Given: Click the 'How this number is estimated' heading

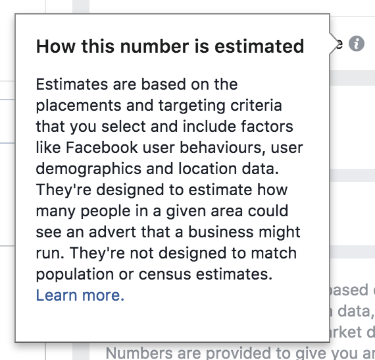Looking at the screenshot, I should [x=170, y=46].
